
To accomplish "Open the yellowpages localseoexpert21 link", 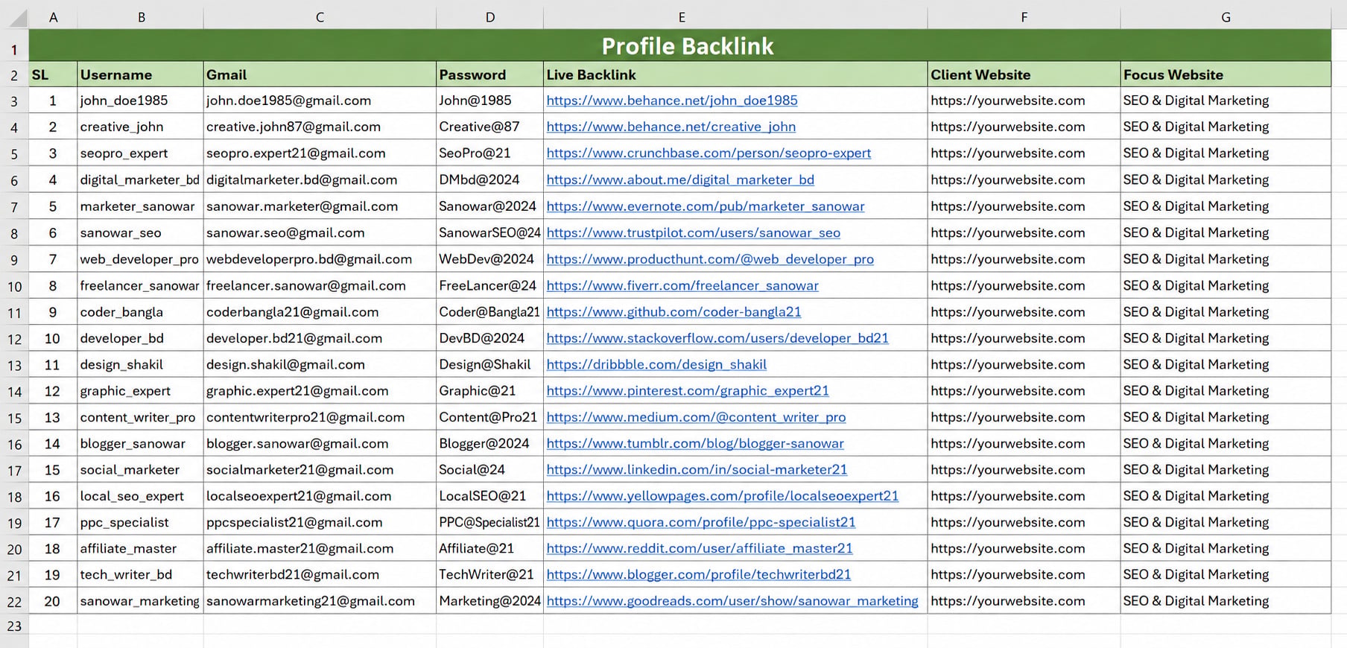I will 722,496.
